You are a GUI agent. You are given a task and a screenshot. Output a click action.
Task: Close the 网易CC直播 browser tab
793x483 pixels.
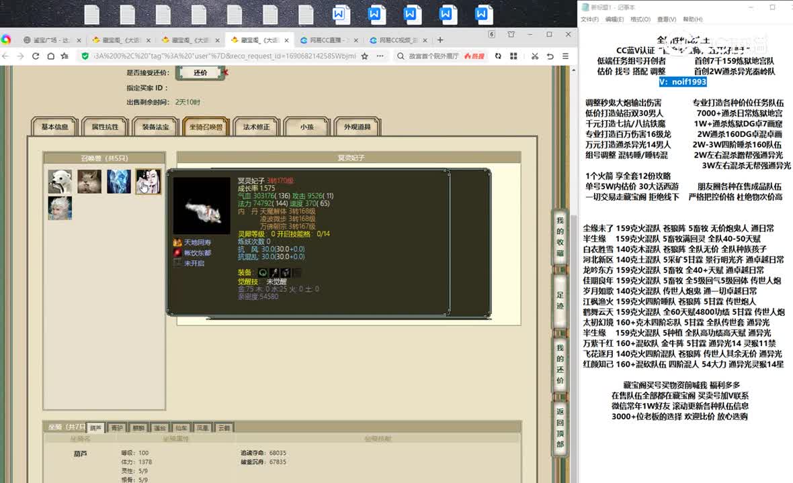pyautogui.click(x=356, y=40)
